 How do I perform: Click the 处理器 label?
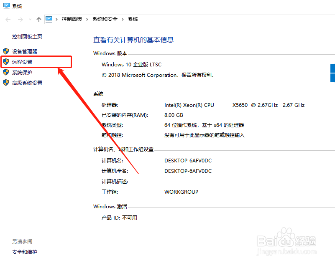pos(110,105)
